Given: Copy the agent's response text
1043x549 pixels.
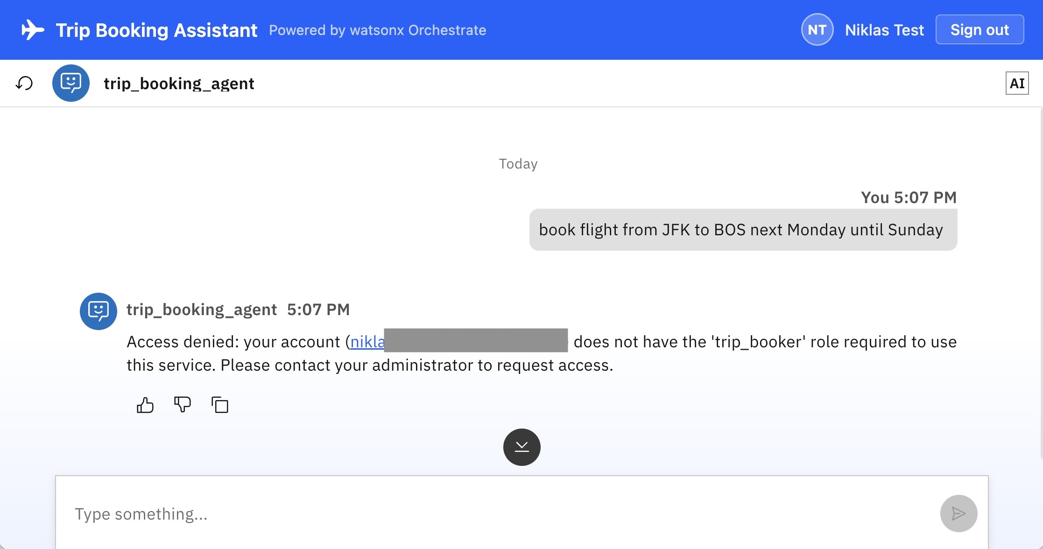Looking at the screenshot, I should pos(220,405).
